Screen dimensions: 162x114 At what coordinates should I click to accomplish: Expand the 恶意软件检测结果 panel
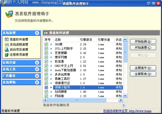click(x=124, y=105)
